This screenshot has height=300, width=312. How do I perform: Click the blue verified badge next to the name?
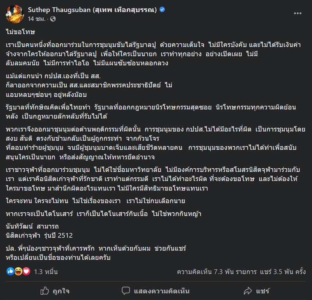tap(162, 9)
